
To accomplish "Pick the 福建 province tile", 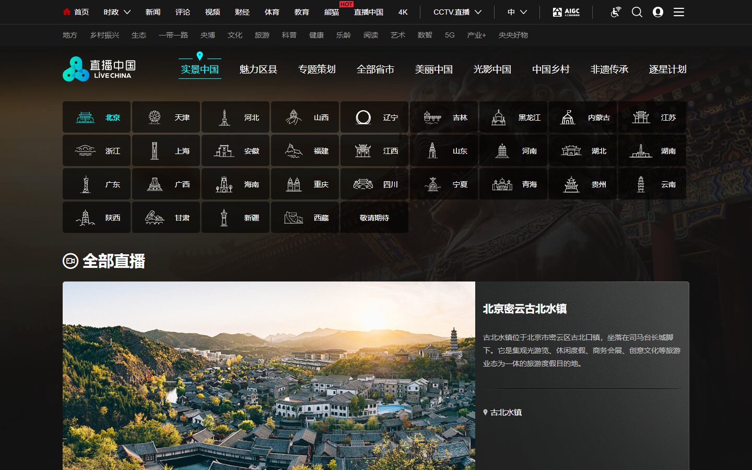I will pos(305,150).
